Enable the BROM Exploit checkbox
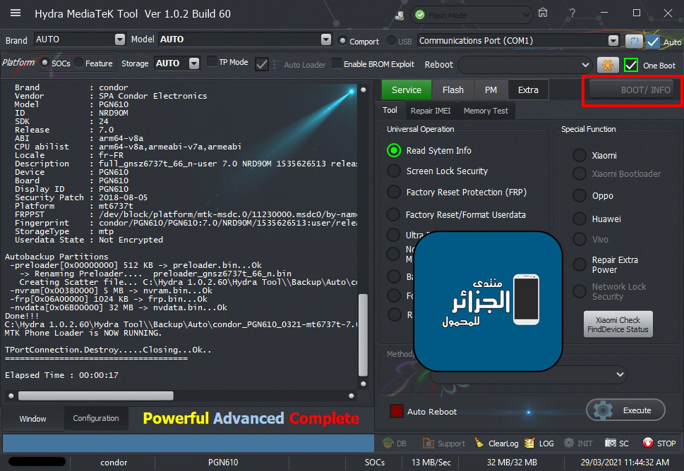The height and width of the screenshot is (471, 684). pos(337,63)
